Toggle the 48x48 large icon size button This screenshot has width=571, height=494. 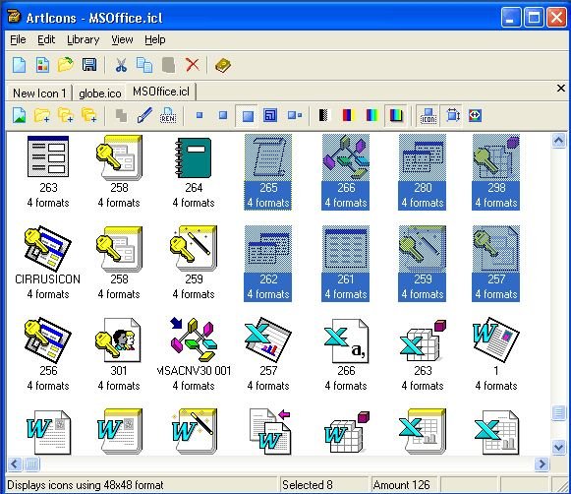tap(248, 116)
